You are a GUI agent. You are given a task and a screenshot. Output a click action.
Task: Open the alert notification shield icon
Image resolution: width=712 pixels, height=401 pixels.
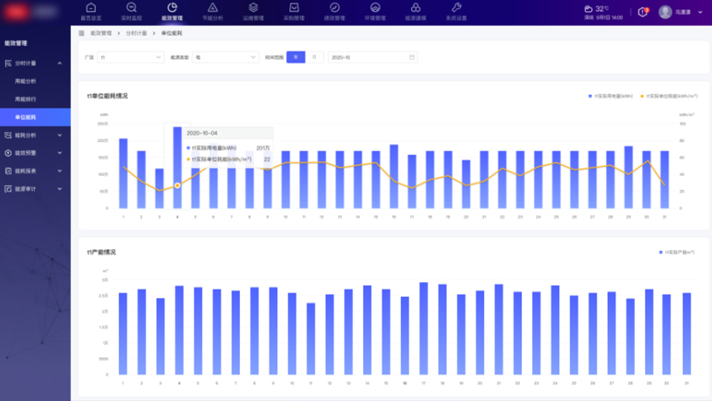(x=643, y=12)
